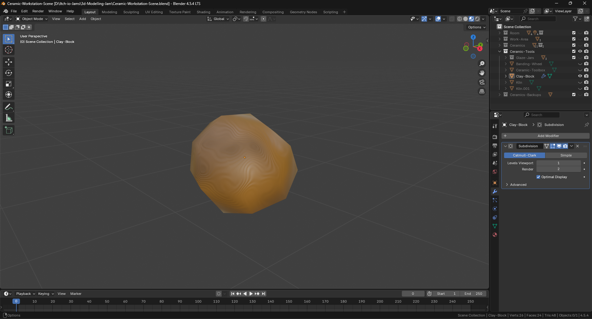
Task: Select the Move tool in toolbar
Action: [x=9, y=62]
